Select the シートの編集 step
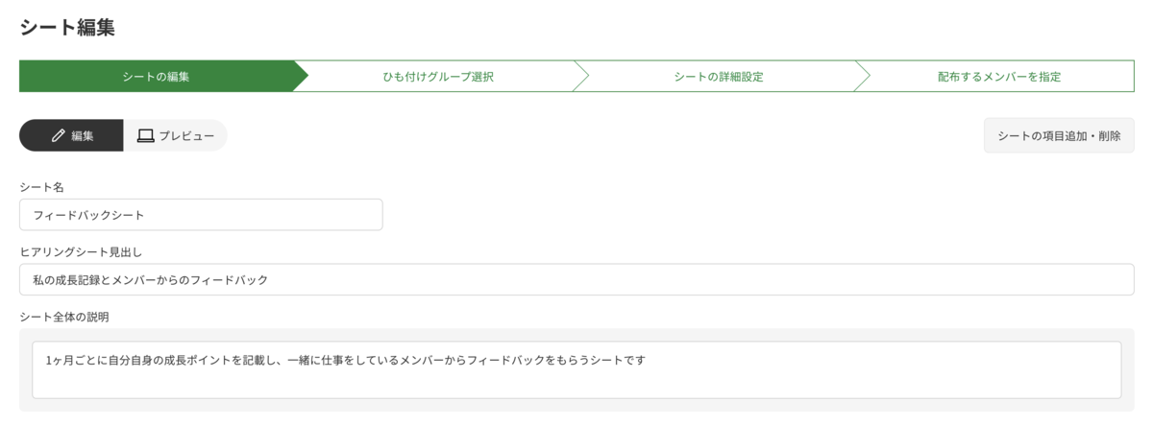 (156, 77)
